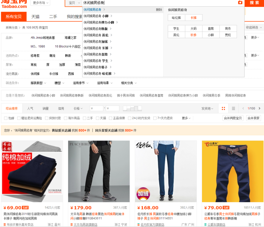264x227 pixels.
Task: Sort by 综合排序 tab
Action: (12, 109)
